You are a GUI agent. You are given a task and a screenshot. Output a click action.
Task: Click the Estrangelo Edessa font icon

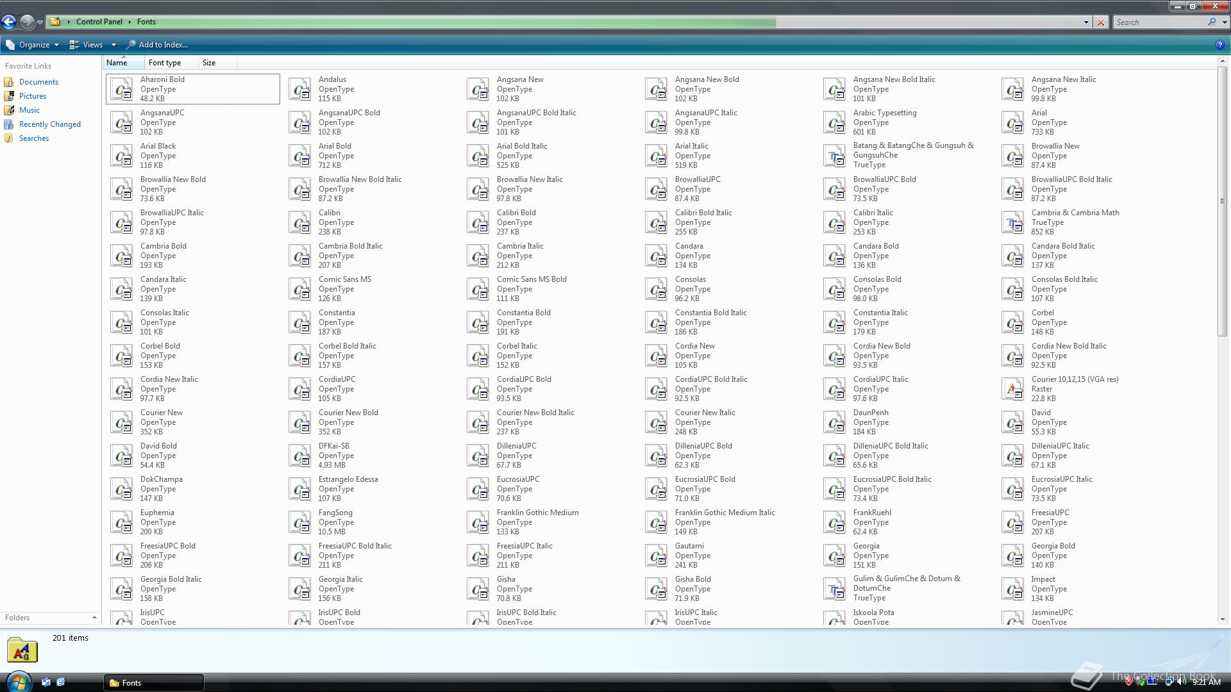point(300,489)
